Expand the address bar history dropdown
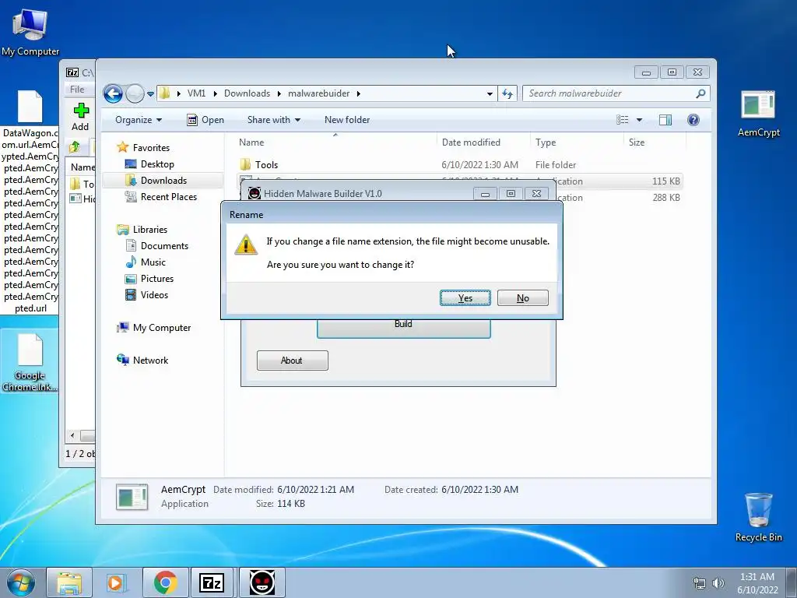This screenshot has width=797, height=598. (x=490, y=93)
